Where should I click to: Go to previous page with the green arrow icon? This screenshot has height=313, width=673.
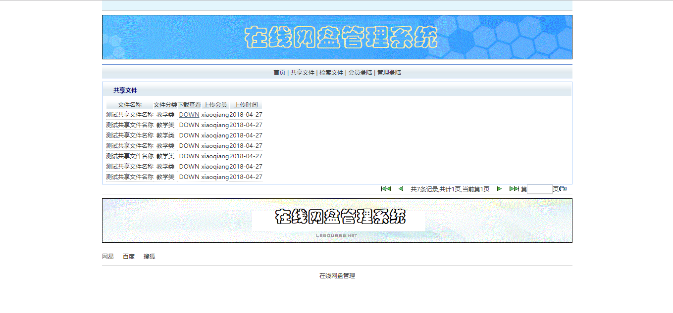click(x=401, y=188)
